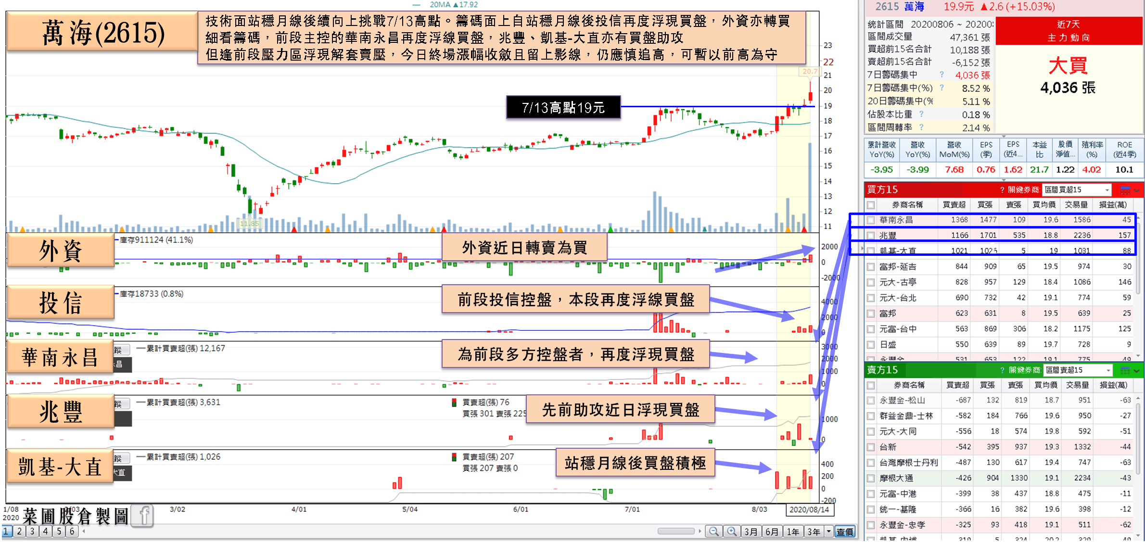Screen dimensions: 1145x542
Task: Click the zoom out magnifier icon
Action: tap(714, 531)
